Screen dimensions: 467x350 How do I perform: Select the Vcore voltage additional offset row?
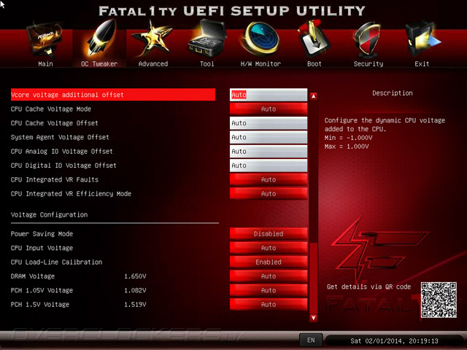[x=113, y=95]
